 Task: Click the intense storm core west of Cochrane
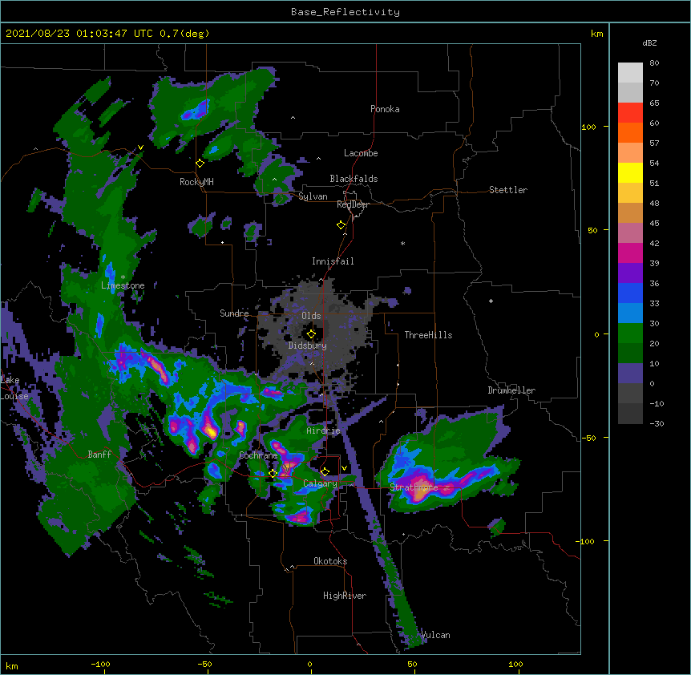coord(211,430)
